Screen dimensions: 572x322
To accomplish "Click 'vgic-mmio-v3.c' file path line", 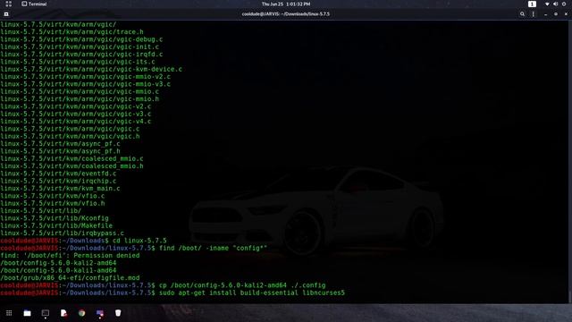I will tap(85, 84).
